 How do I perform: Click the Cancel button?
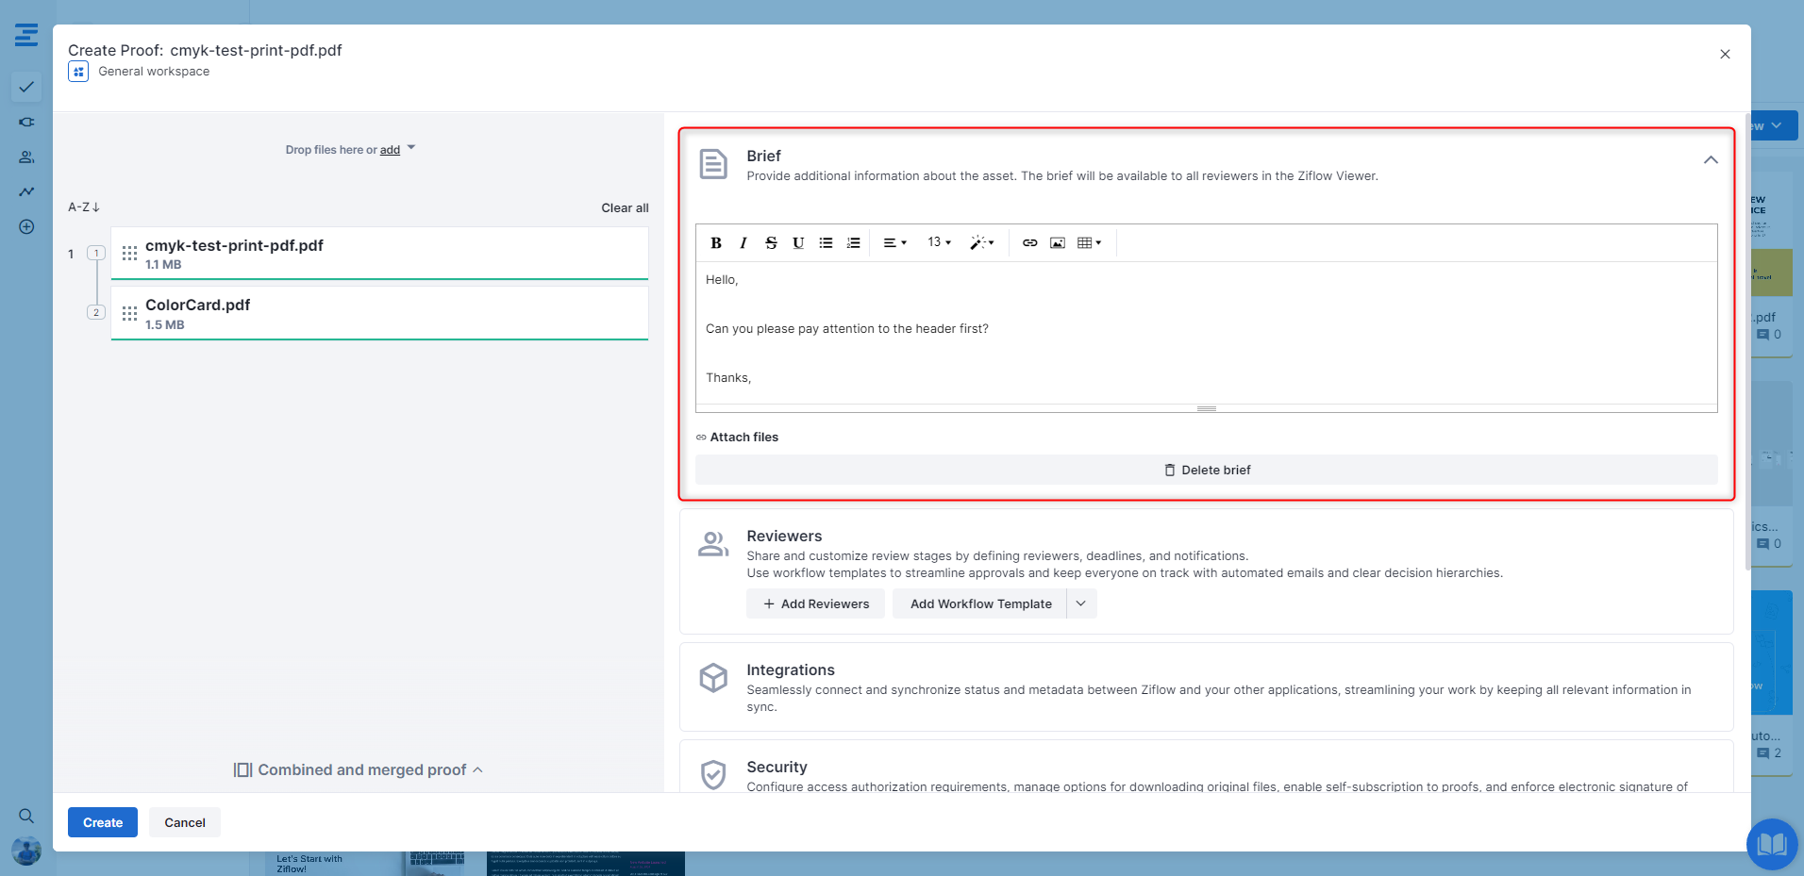[x=185, y=822]
